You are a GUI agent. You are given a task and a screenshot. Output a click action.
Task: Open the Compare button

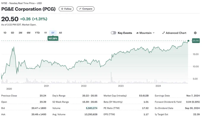[x=86, y=9]
